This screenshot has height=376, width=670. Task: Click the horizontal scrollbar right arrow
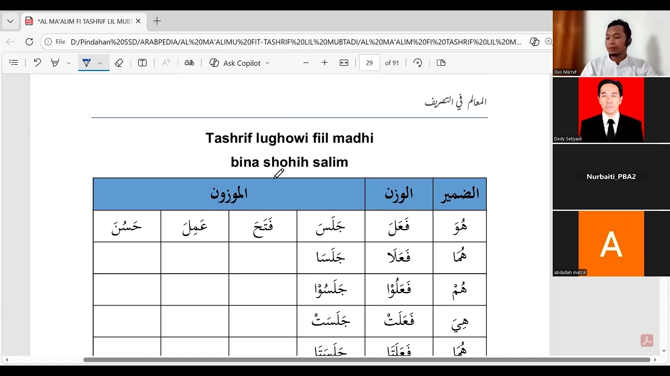pos(655,360)
